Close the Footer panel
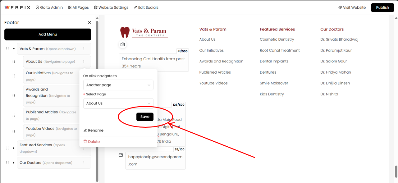398x183 pixels. tap(89, 23)
